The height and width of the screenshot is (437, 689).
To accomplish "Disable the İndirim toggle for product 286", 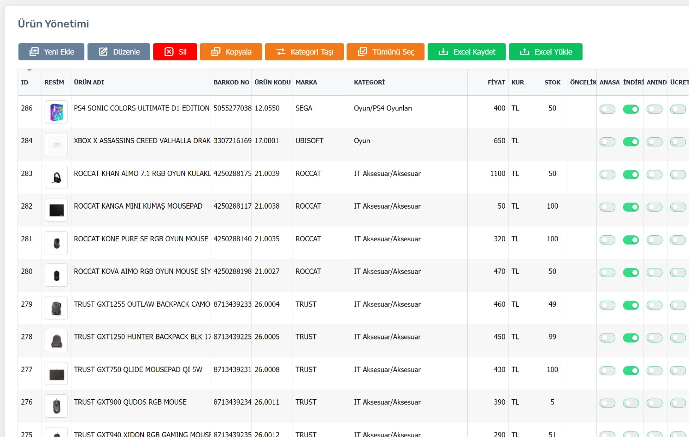I will pyautogui.click(x=630, y=109).
